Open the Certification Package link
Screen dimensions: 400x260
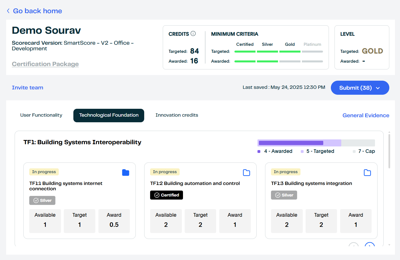coord(45,64)
